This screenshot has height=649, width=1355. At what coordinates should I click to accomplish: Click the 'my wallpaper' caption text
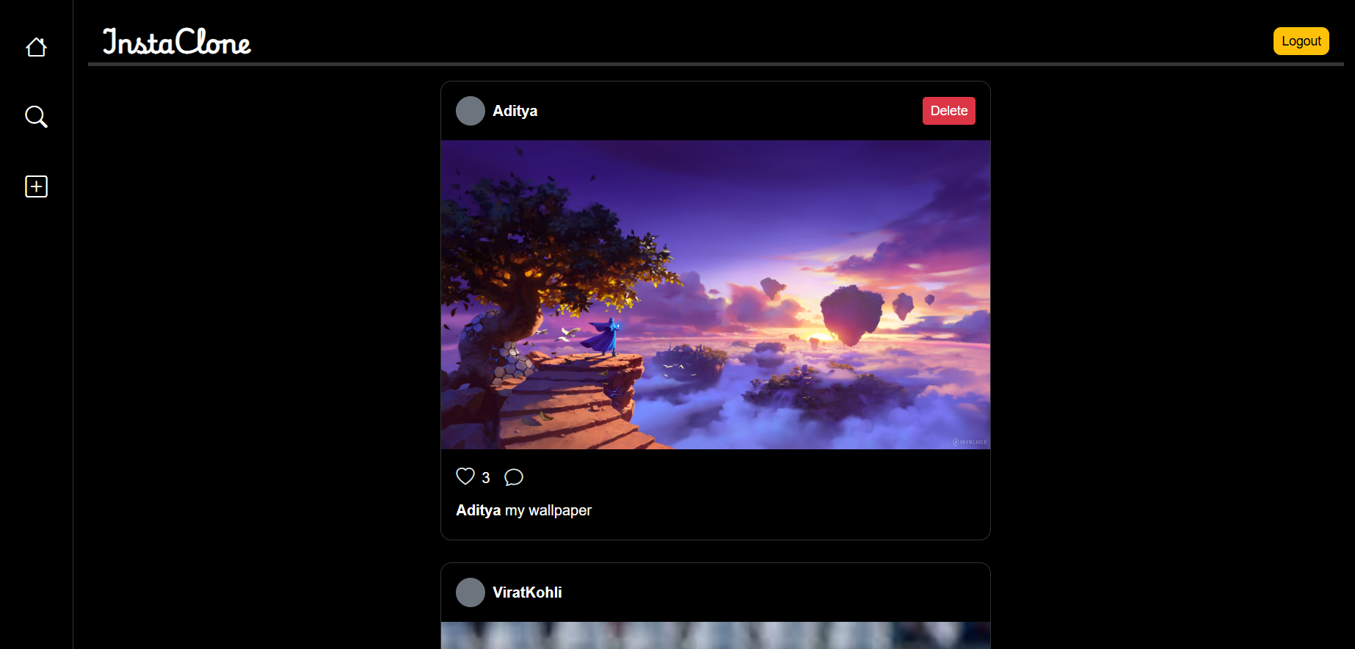[x=548, y=510]
